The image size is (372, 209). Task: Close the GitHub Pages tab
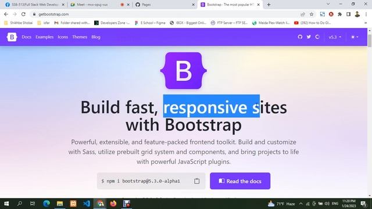tap(193, 5)
